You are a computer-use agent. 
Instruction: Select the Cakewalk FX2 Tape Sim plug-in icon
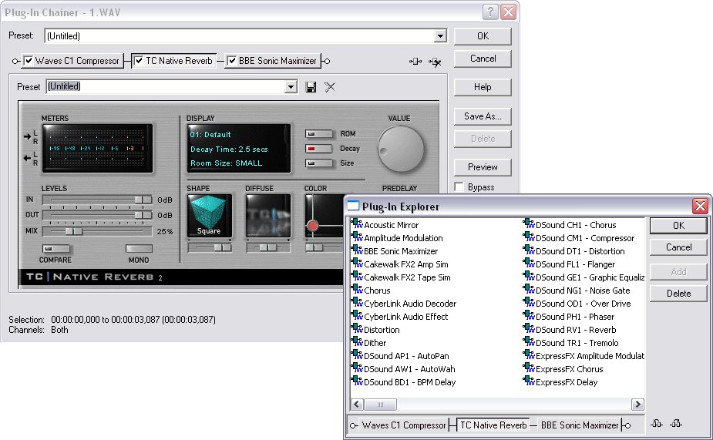[357, 277]
